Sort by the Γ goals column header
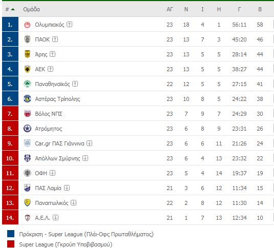 coord(239,9)
